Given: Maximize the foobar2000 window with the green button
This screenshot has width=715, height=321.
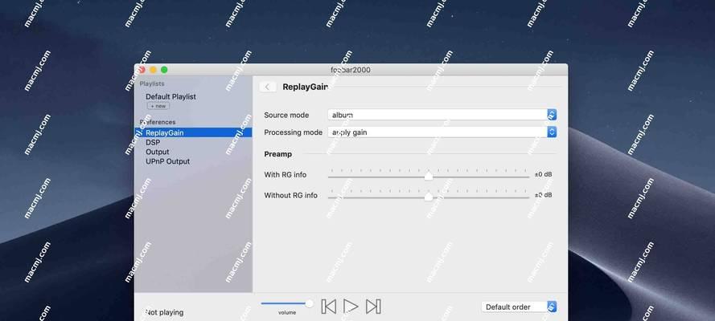Looking at the screenshot, I should click(x=164, y=70).
